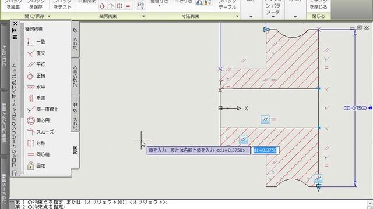
Task: Select the 対称 symmetric constraint tool
Action: [36, 143]
